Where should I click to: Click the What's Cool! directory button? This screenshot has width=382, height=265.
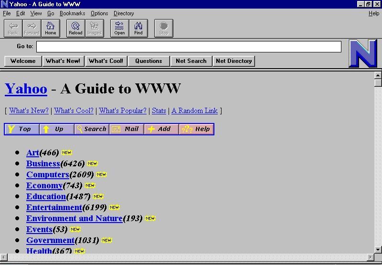106,61
